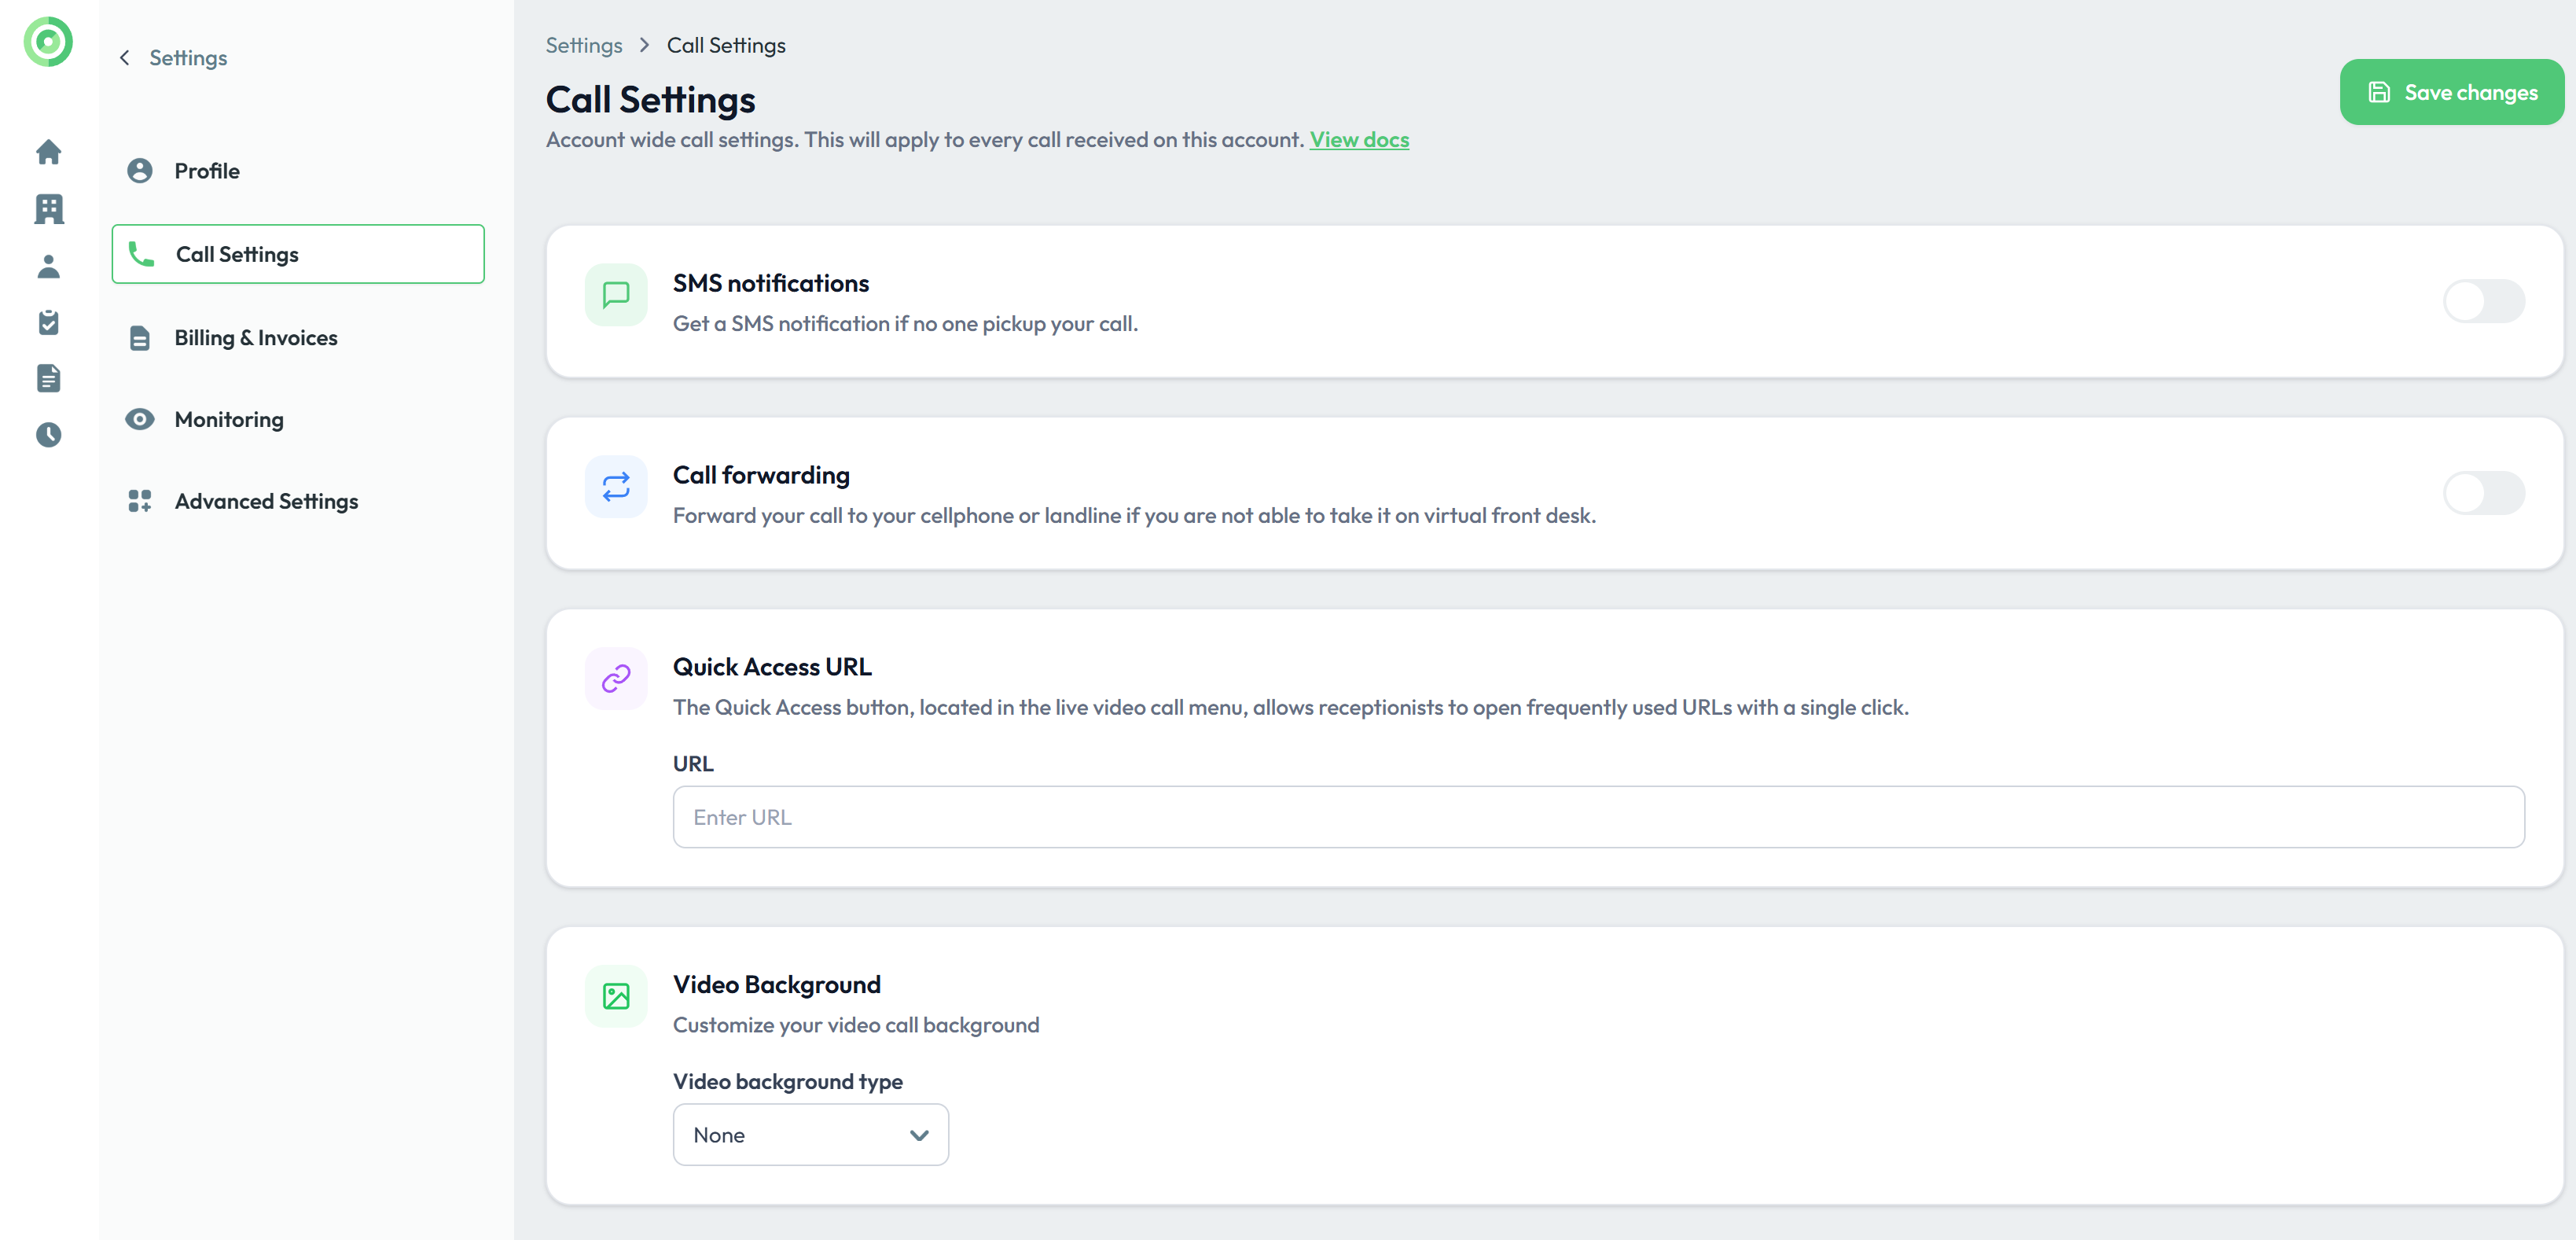Image resolution: width=2576 pixels, height=1240 pixels.
Task: Open the View docs link
Action: [x=1359, y=140]
